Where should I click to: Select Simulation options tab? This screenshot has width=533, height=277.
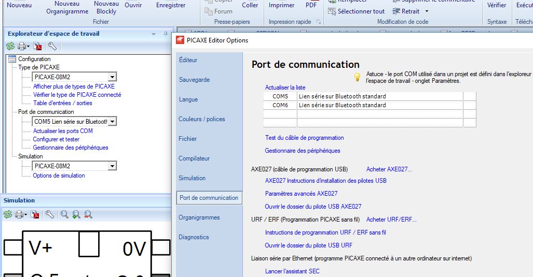coord(192,178)
